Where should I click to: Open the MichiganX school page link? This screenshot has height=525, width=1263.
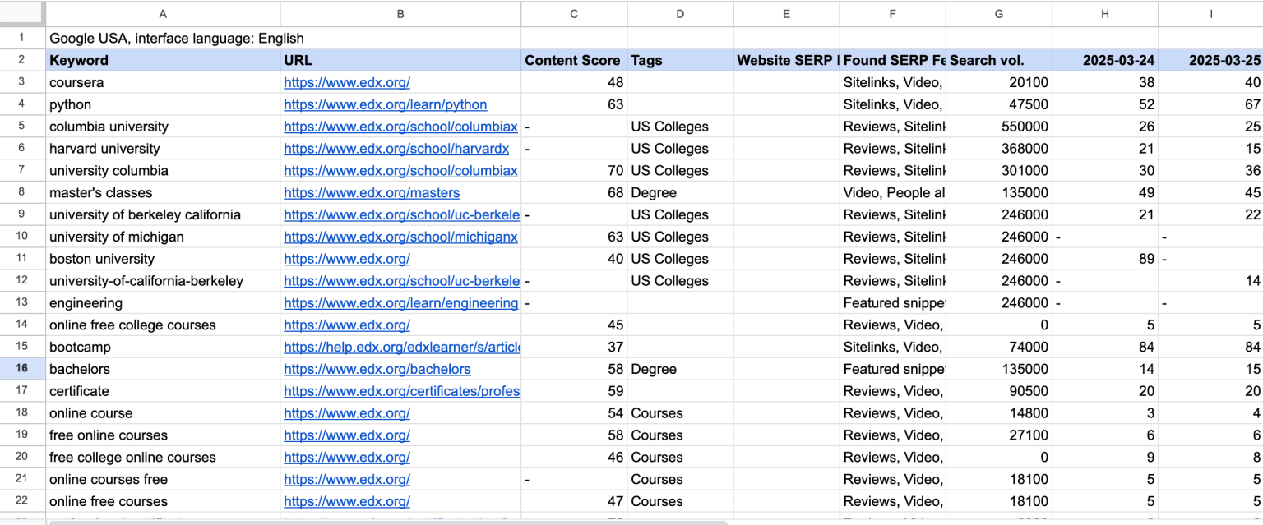pos(400,237)
